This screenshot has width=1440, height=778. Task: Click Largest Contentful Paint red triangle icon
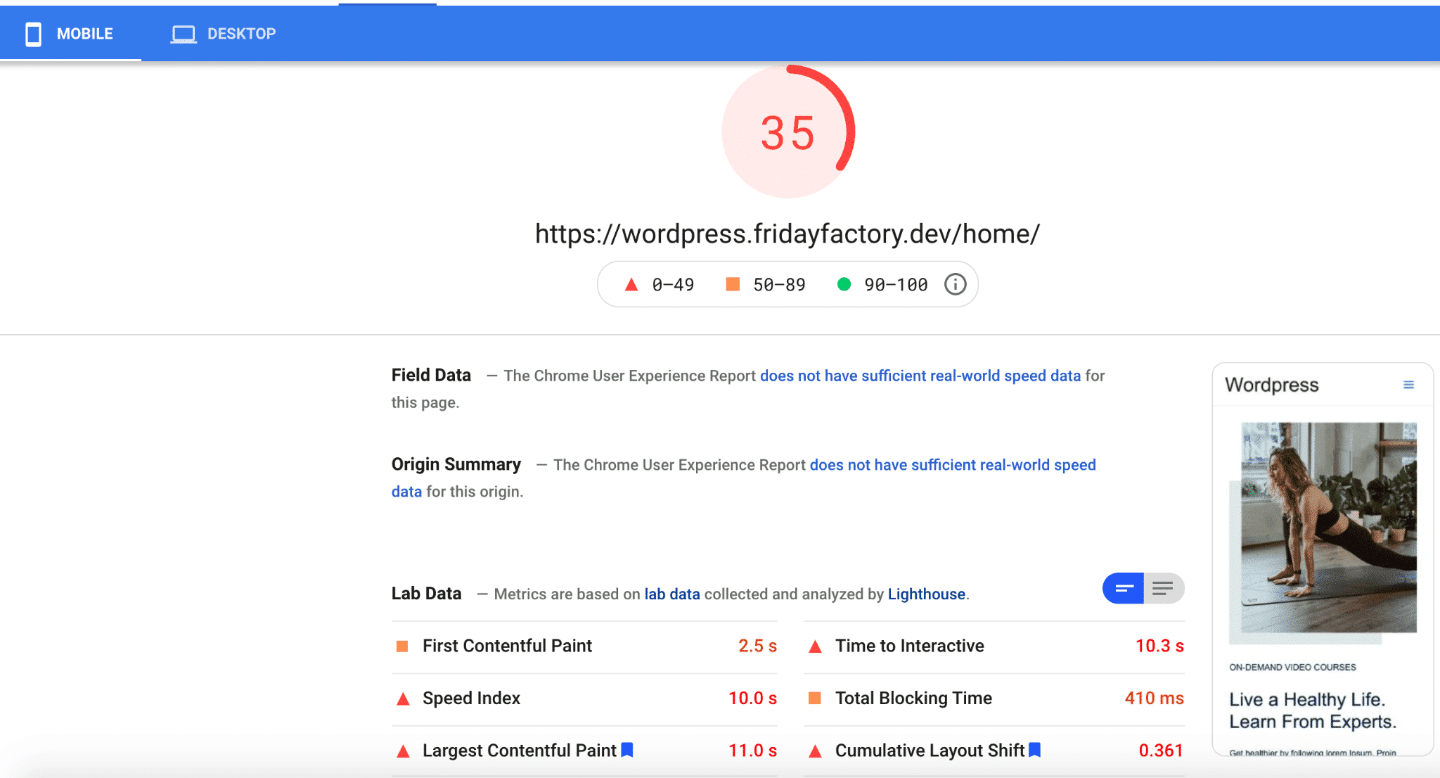click(x=403, y=751)
